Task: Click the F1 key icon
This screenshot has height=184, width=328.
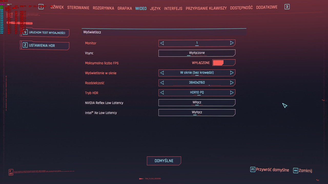Action: pyautogui.click(x=253, y=170)
